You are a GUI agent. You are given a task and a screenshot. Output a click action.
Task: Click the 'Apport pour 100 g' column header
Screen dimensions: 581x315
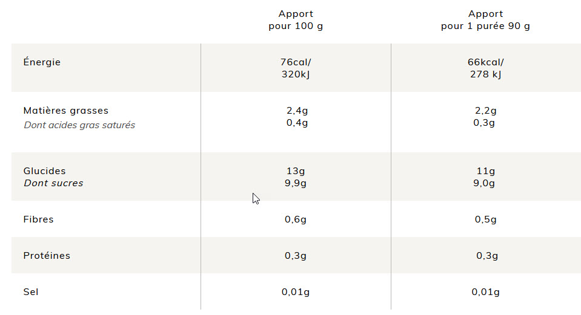click(296, 20)
